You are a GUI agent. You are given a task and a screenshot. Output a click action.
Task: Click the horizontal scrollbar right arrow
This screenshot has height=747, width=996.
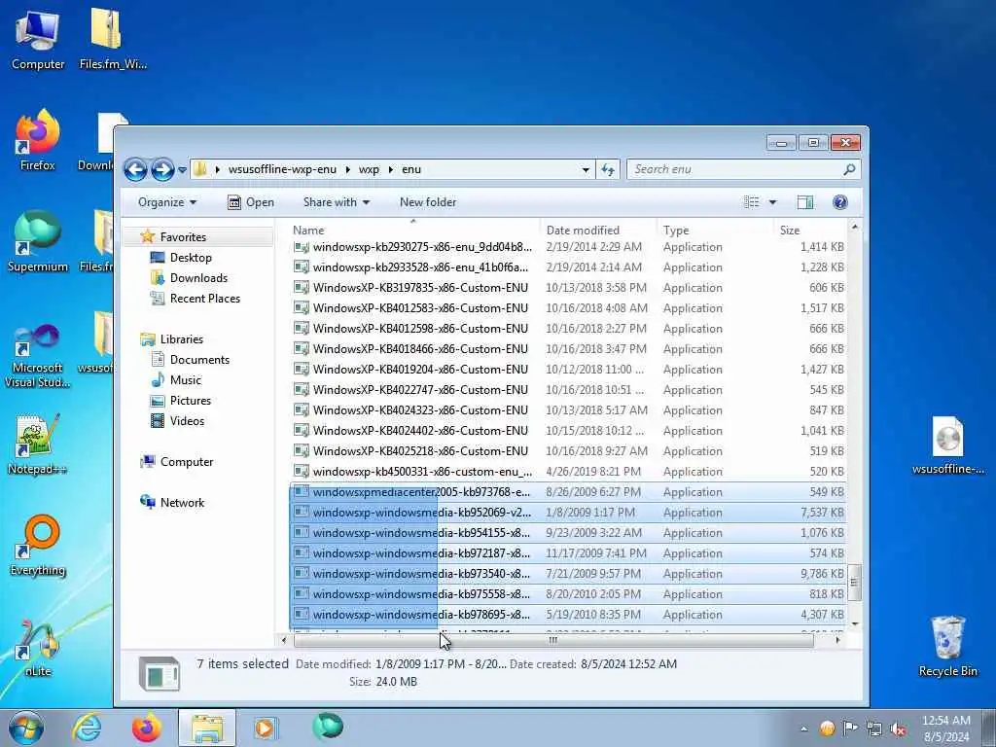point(837,640)
